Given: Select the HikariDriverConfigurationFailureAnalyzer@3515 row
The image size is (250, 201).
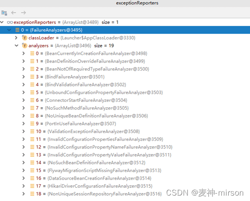Looking at the screenshot, I should [x=125, y=186].
